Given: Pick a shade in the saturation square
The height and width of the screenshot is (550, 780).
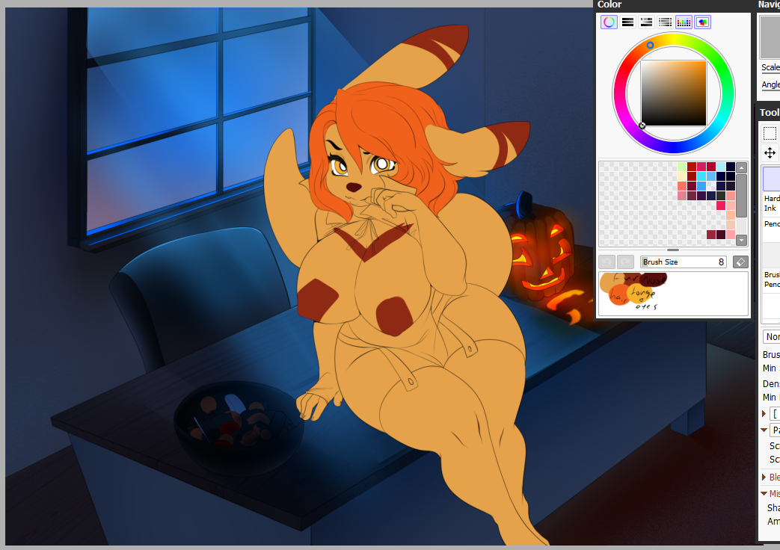Looking at the screenshot, I should pos(674,93).
